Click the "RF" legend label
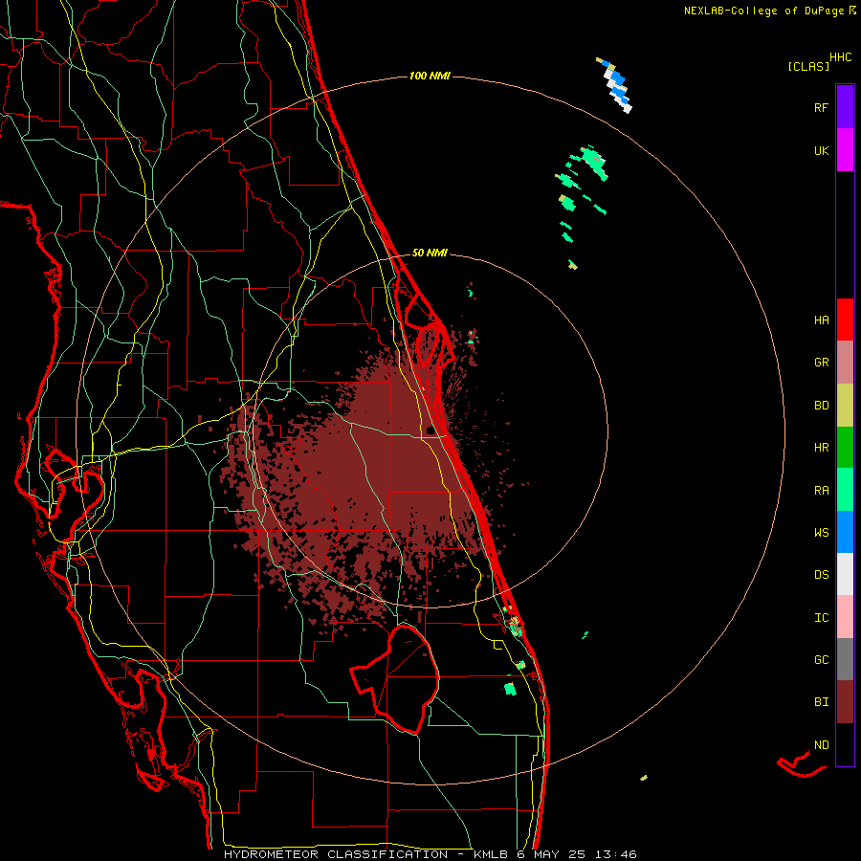Viewport: 861px width, 861px height. tap(821, 107)
